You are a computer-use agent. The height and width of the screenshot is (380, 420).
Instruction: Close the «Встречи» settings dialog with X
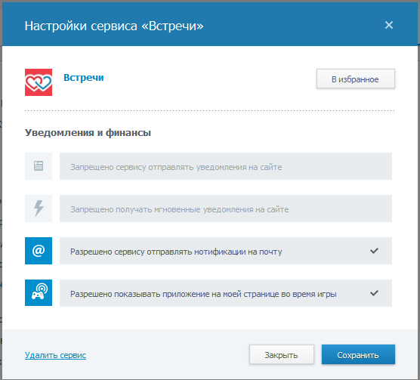click(389, 25)
